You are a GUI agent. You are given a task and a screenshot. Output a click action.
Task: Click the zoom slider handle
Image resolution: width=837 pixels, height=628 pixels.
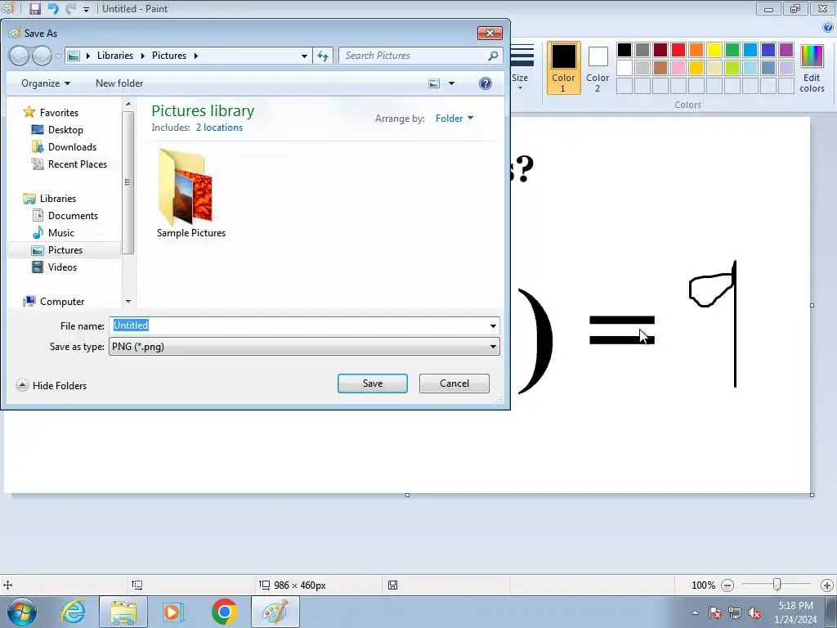(777, 585)
